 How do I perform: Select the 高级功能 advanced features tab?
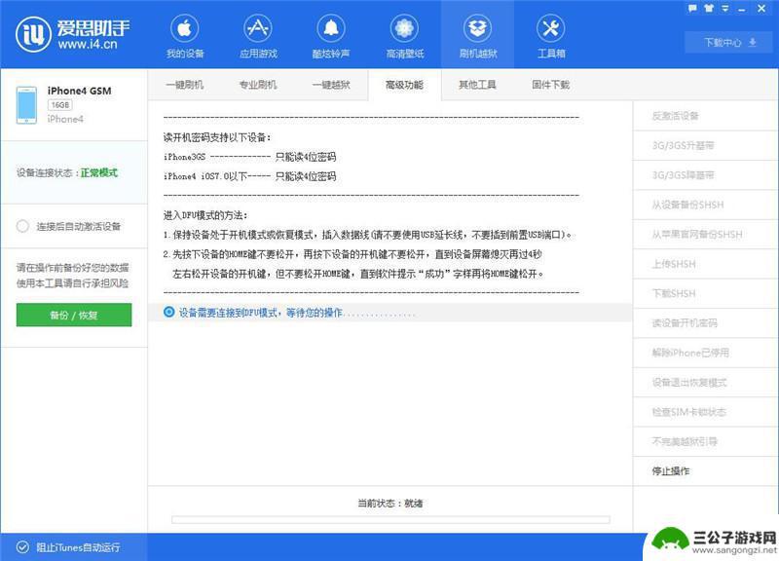(404, 85)
